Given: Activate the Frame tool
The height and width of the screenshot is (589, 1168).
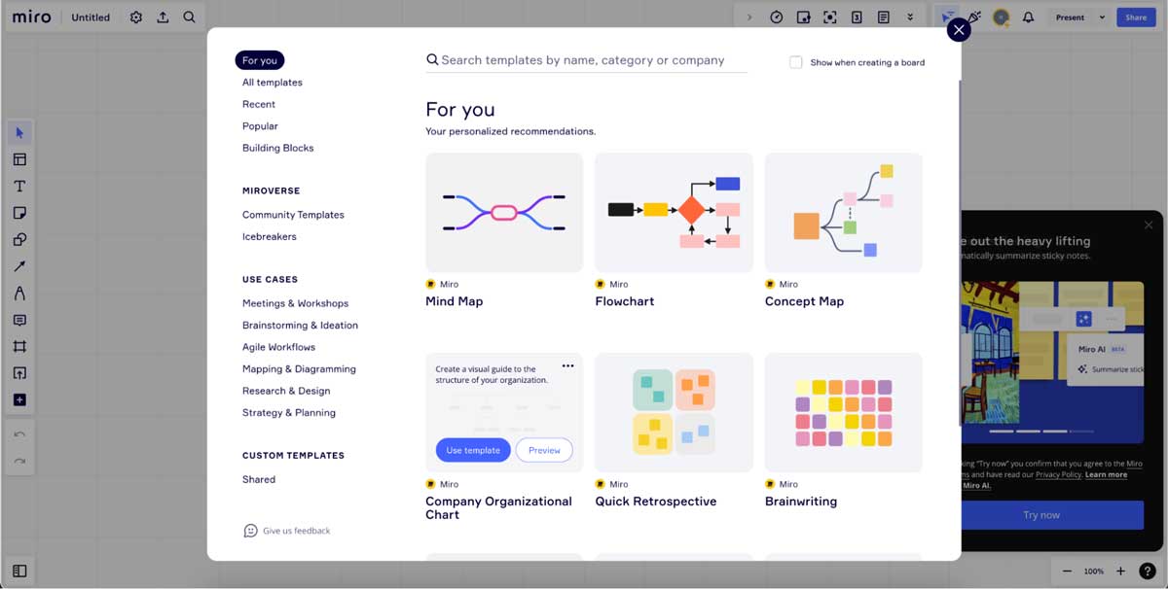Looking at the screenshot, I should click(19, 347).
